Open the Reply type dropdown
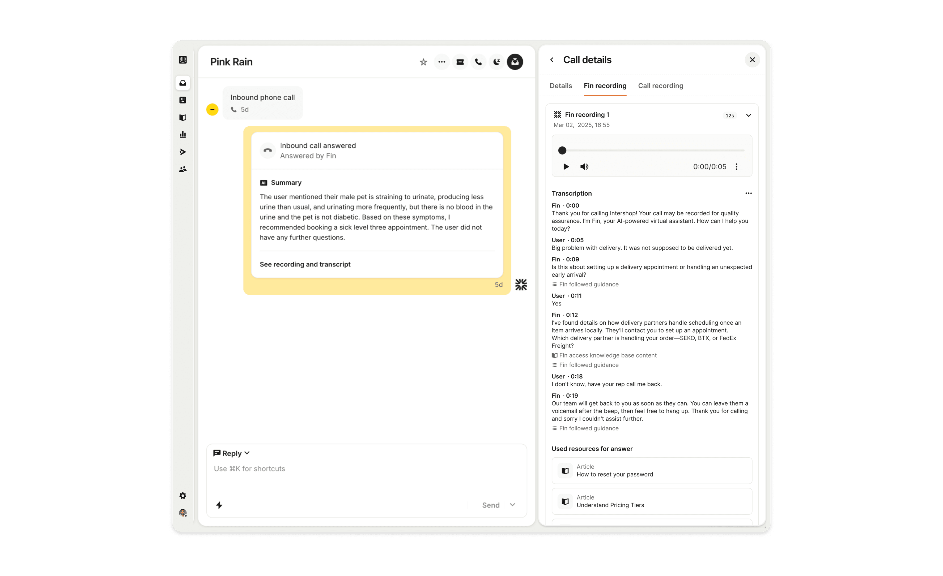Viewport: 943px width, 576px height. [232, 453]
